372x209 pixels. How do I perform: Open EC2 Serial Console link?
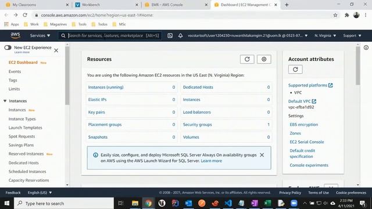[x=307, y=142]
